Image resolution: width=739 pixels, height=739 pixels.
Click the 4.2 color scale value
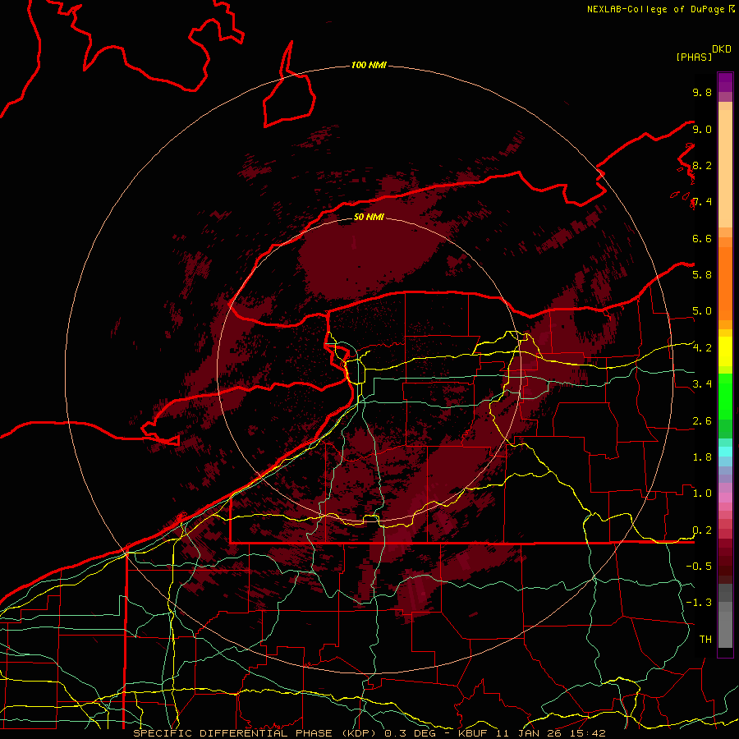pos(702,348)
